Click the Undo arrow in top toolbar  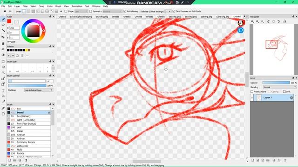(5, 11)
